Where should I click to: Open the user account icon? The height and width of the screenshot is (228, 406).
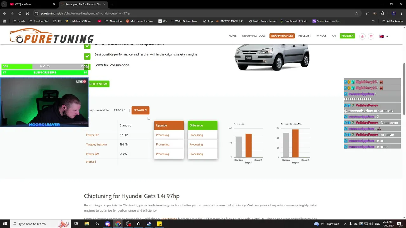362,36
